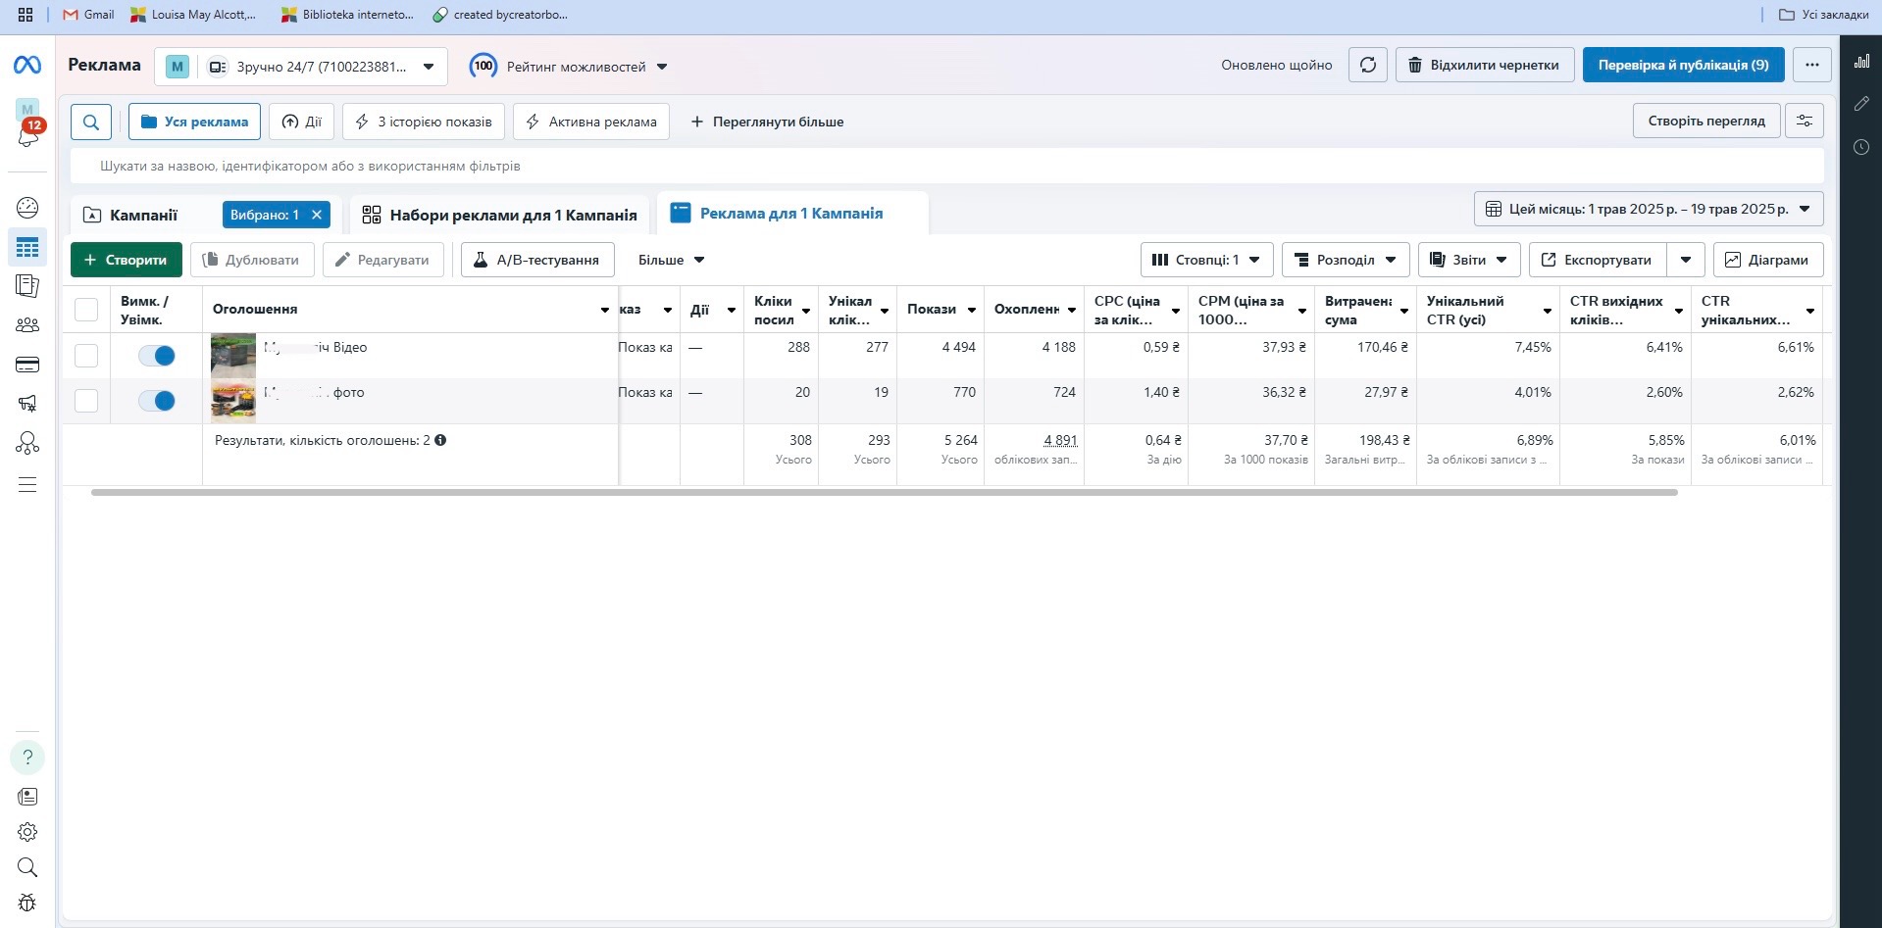The width and height of the screenshot is (1882, 928).
Task: Tick the select-all checkbox in table header
Action: point(86,310)
